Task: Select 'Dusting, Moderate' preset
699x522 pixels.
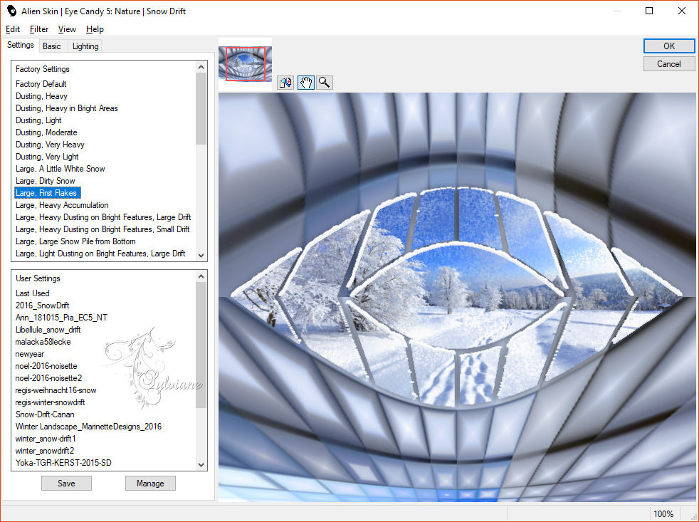Action: click(46, 132)
